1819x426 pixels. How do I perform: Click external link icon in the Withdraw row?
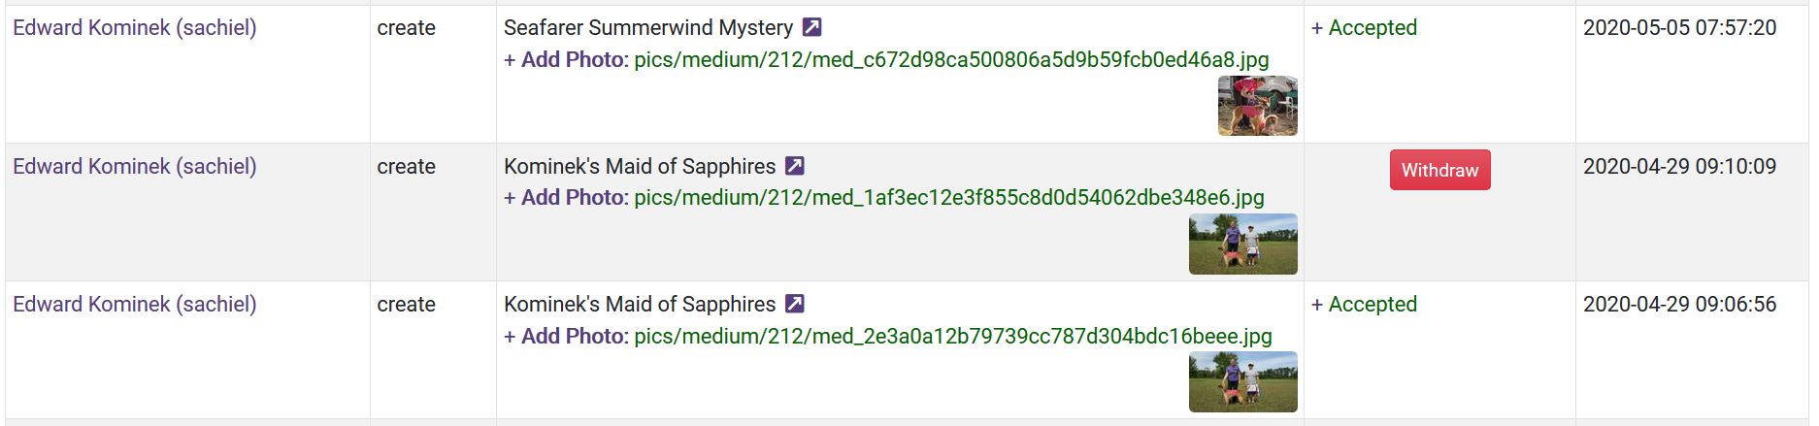[x=794, y=166]
